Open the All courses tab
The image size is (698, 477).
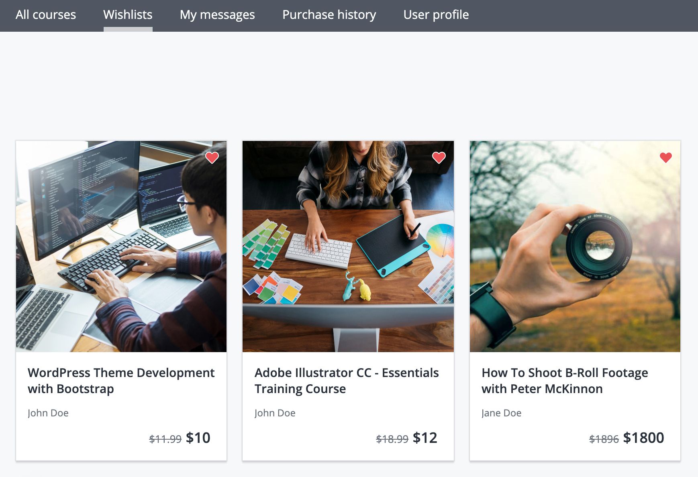pos(46,15)
